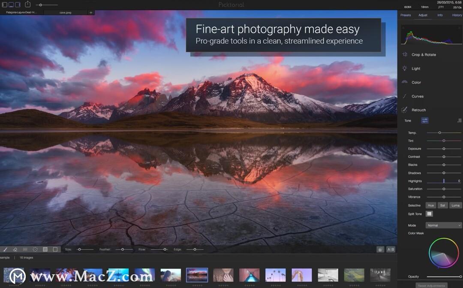Select the highlighted mountain lake thumbnail
The height and width of the screenshot is (288, 463).
click(x=197, y=275)
